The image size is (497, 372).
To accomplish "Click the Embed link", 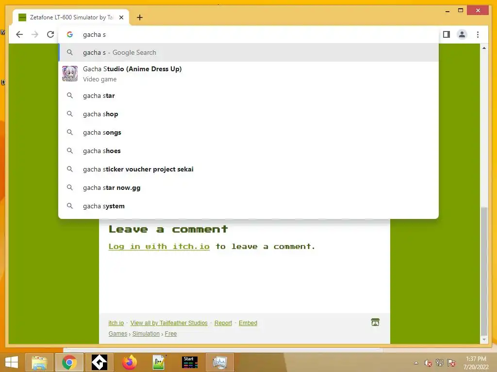I will (248, 323).
